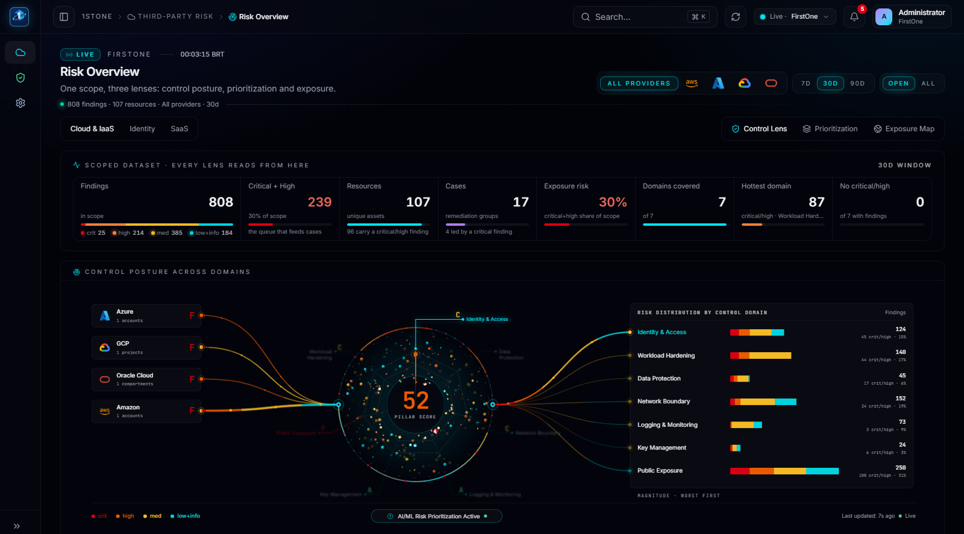Click the Resources 107 card
The image size is (964, 534).
389,209
